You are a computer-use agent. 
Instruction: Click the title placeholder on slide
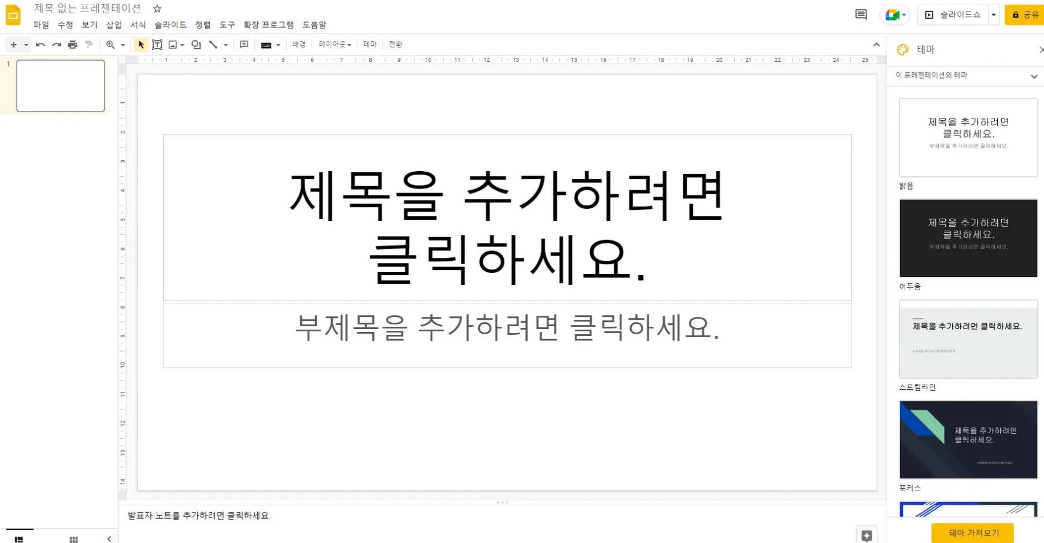pos(507,218)
